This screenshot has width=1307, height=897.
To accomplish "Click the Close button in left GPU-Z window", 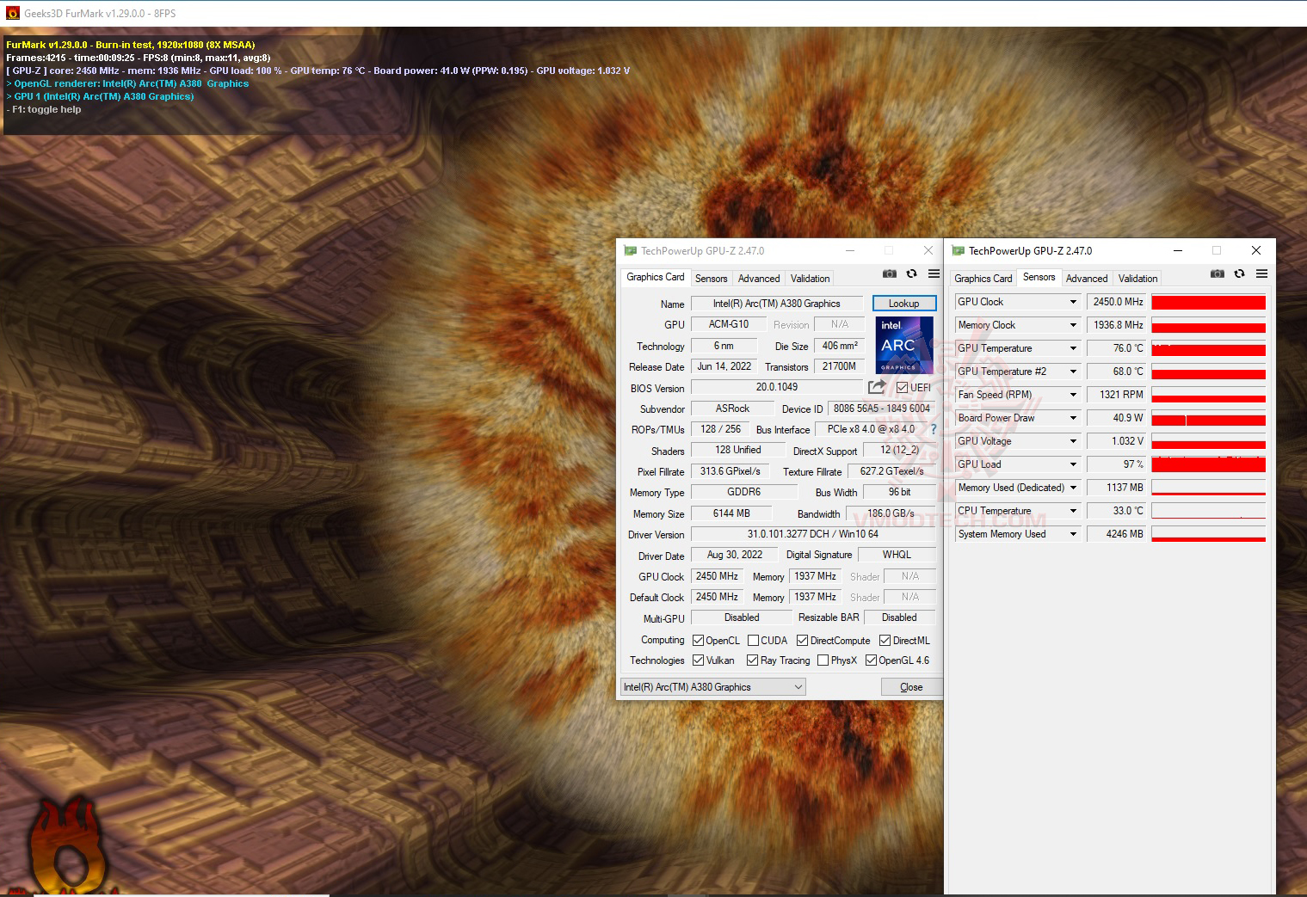I will (911, 687).
